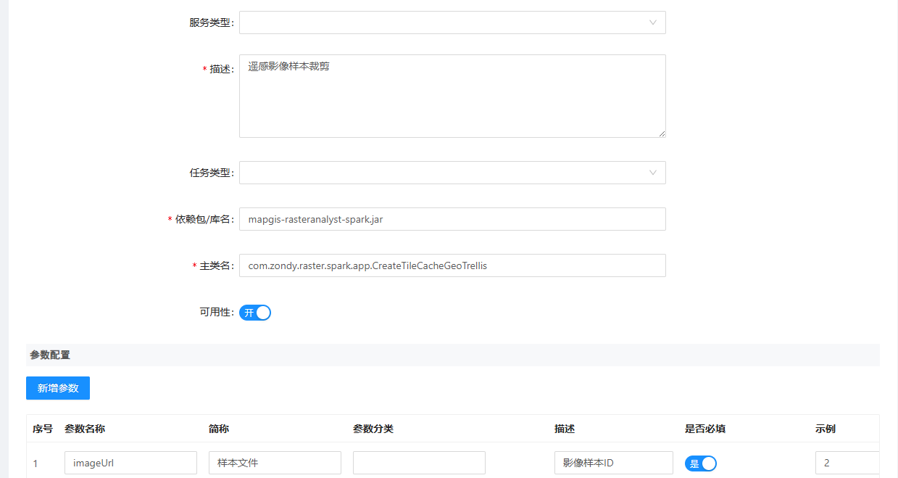Image resolution: width=898 pixels, height=478 pixels.
Task: Grab the resize handle of 描述 textarea
Action: pyautogui.click(x=662, y=133)
